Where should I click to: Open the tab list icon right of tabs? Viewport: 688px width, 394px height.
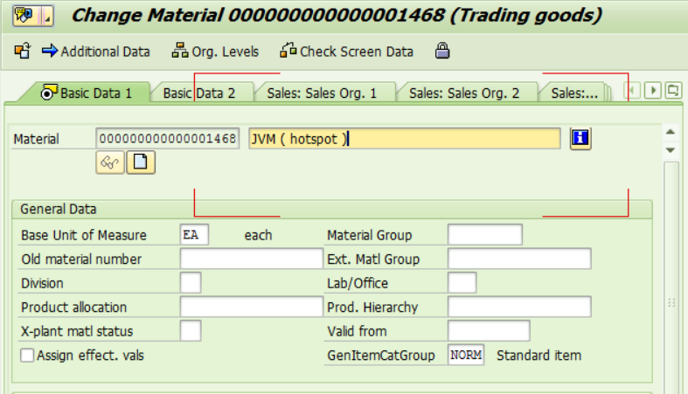[x=672, y=91]
